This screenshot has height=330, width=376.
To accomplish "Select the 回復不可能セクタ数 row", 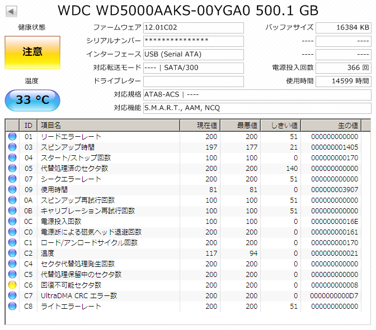I will coord(184,285).
